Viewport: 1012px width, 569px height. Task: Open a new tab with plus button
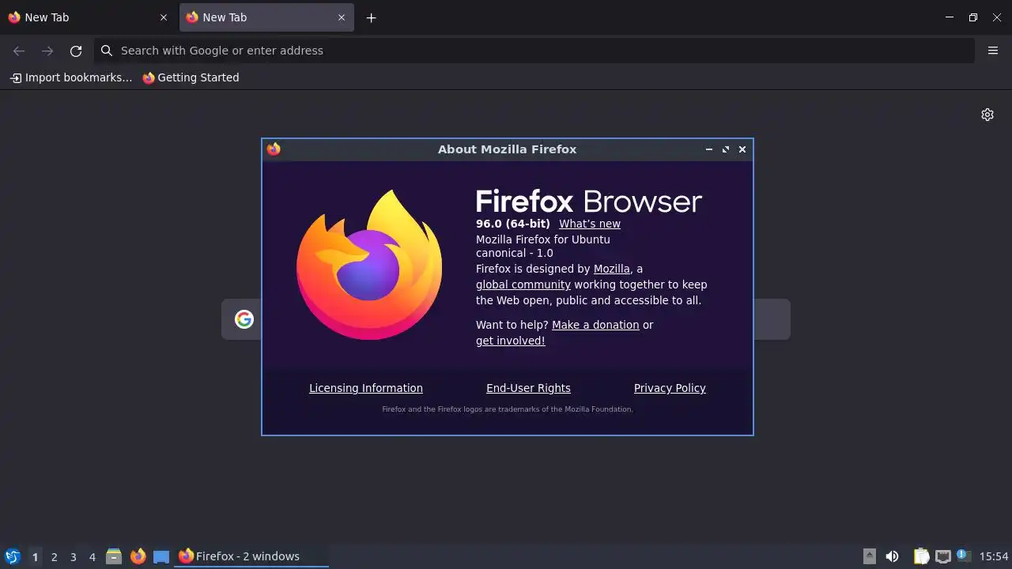(x=371, y=17)
